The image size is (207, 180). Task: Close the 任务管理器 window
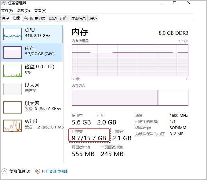pyautogui.click(x=189, y=3)
